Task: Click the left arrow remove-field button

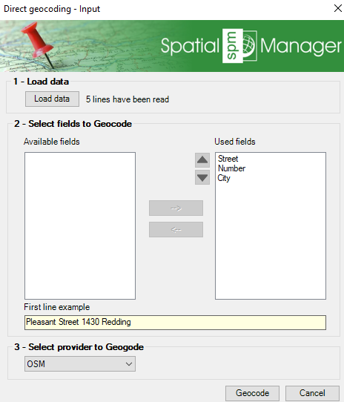Action: pos(176,229)
